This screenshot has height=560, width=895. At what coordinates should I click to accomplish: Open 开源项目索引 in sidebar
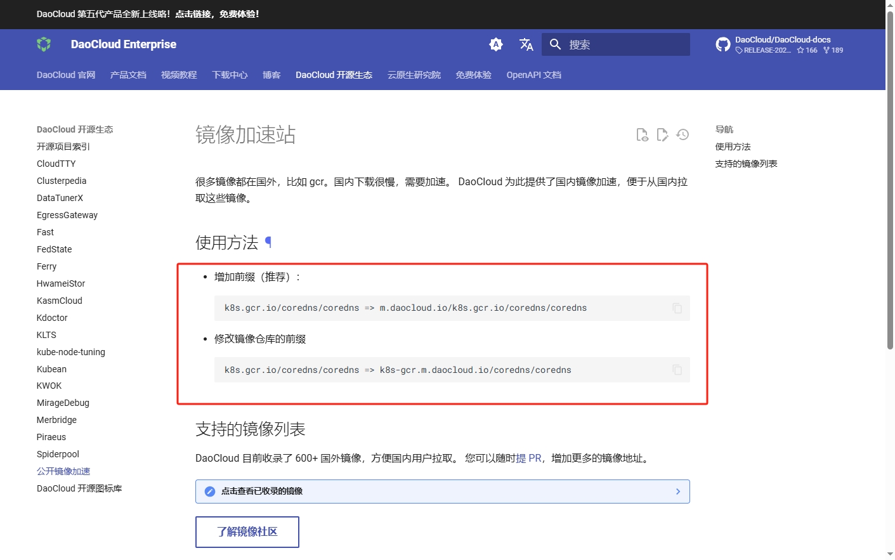pos(63,147)
